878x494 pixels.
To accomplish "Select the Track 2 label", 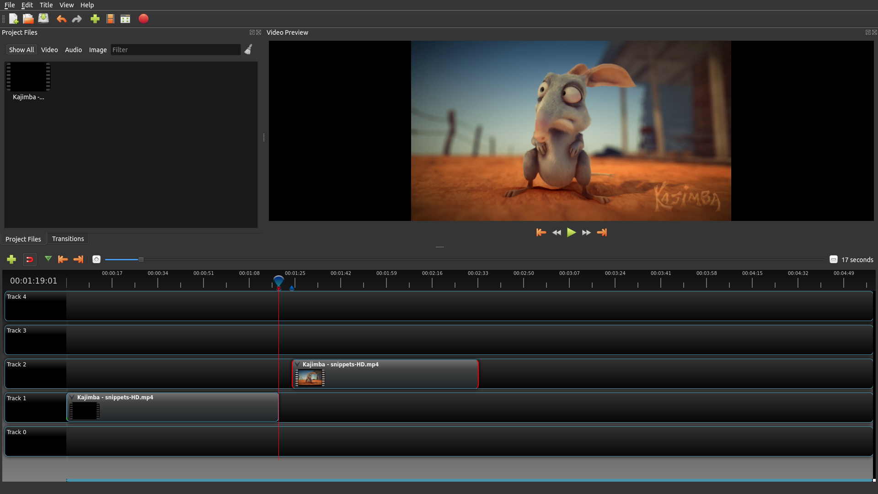I will [x=16, y=365].
